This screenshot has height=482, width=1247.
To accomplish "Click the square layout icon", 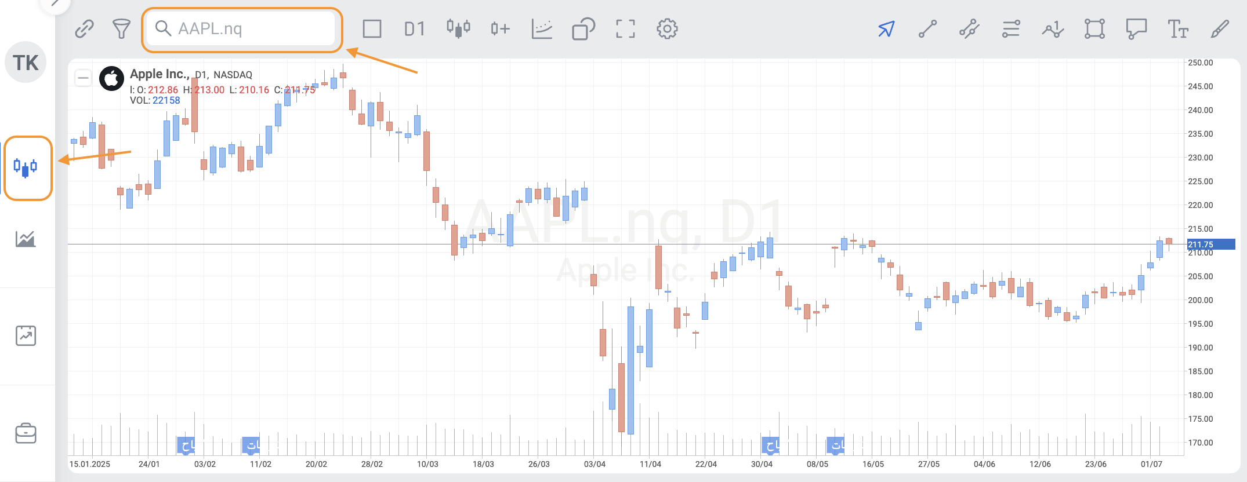I will [x=372, y=28].
